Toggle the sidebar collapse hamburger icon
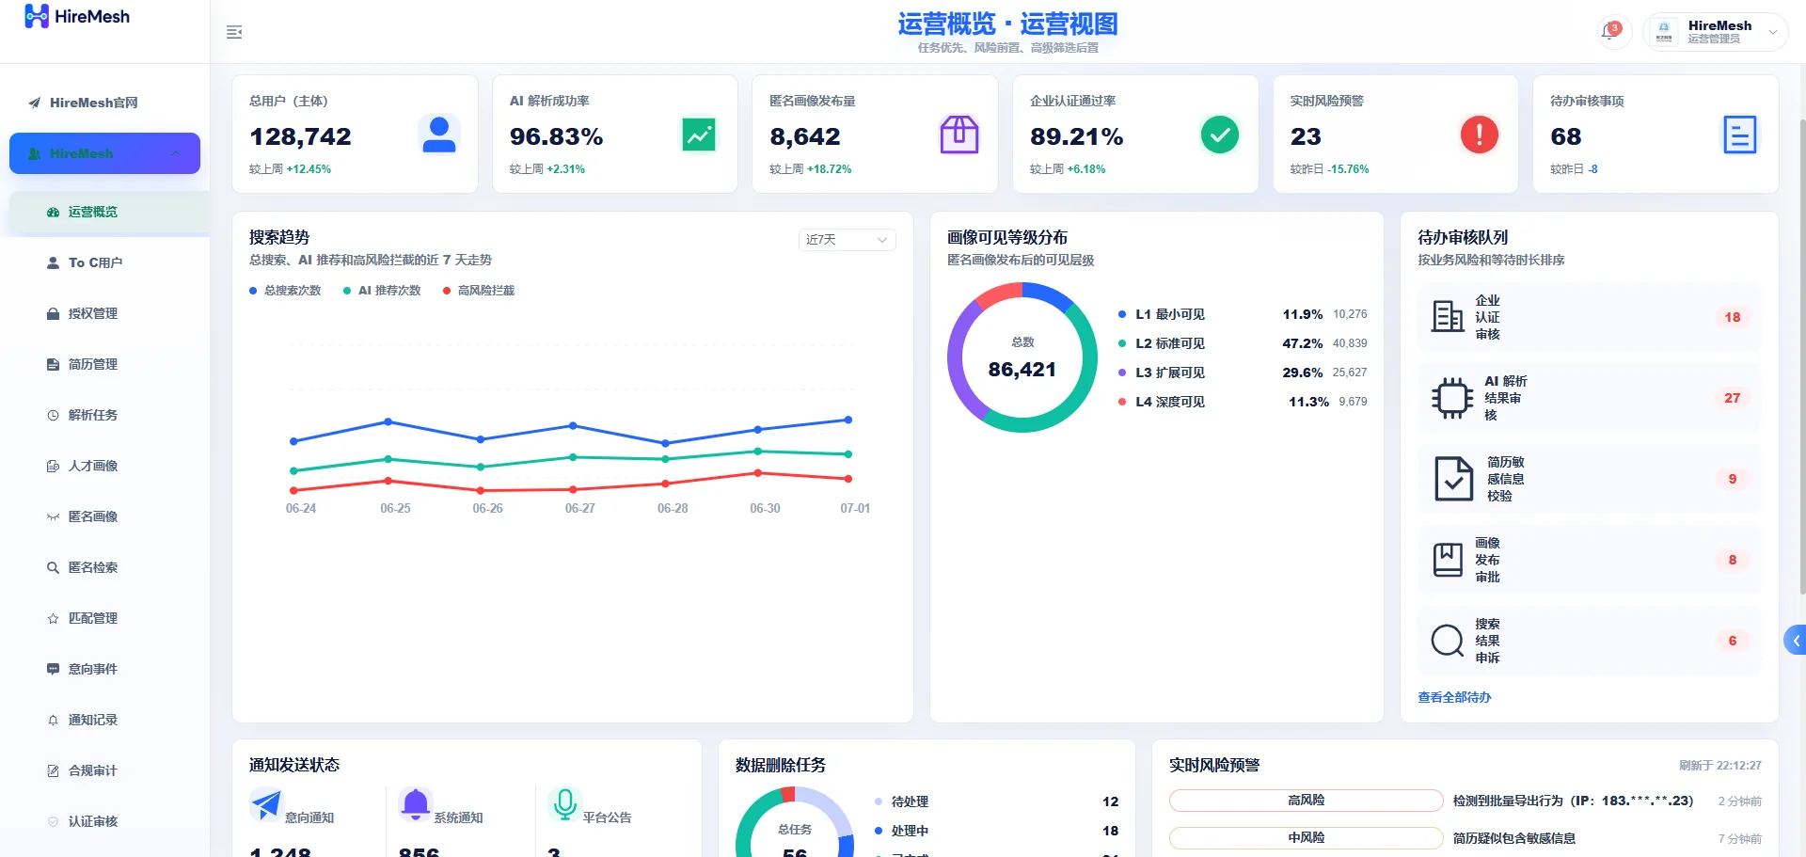The height and width of the screenshot is (857, 1806). [234, 33]
